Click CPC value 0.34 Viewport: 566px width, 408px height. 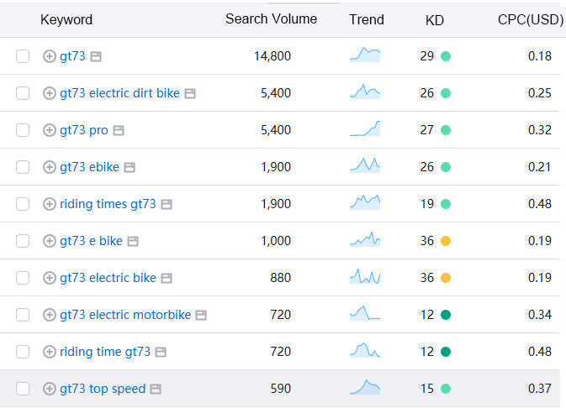tap(540, 315)
